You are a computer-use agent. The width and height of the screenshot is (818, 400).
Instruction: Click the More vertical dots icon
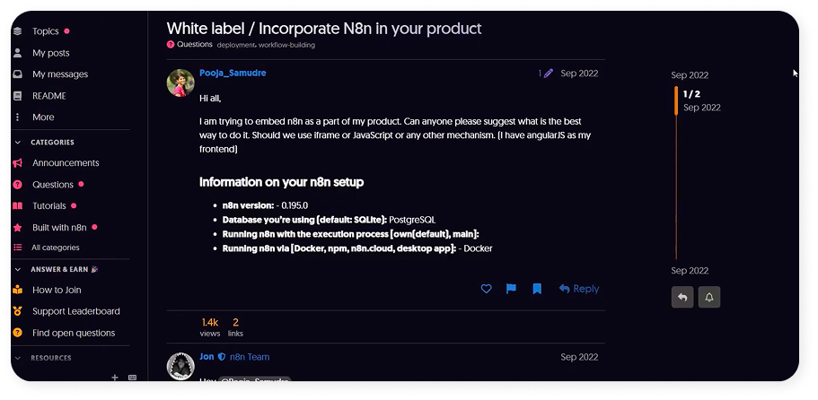click(x=18, y=117)
